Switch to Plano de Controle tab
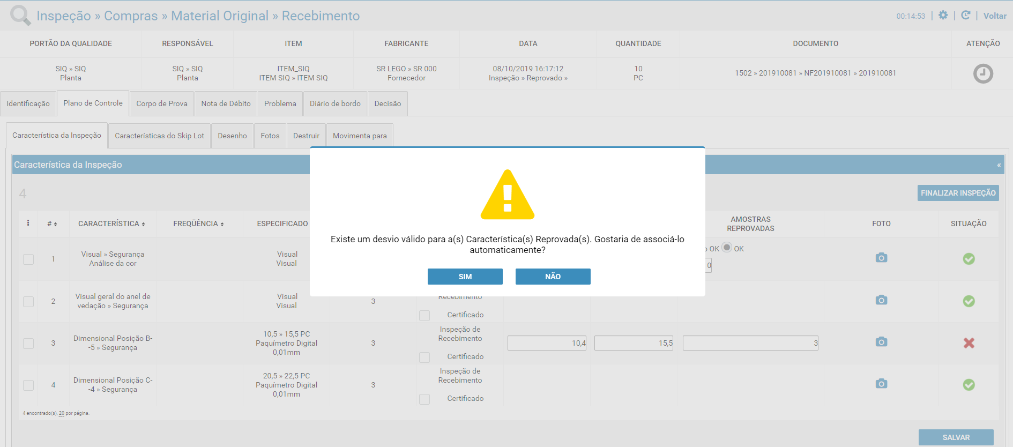The image size is (1013, 447). click(93, 103)
